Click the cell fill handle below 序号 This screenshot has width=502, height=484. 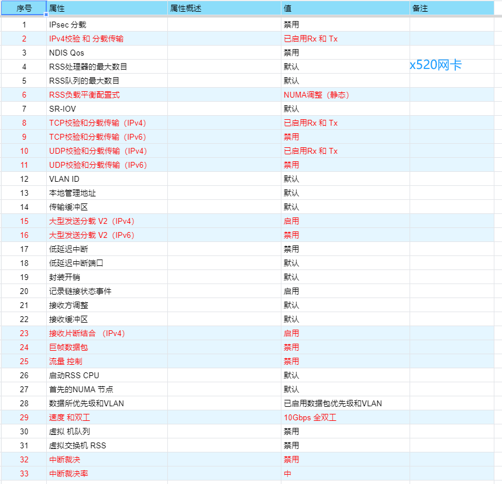[46, 15]
